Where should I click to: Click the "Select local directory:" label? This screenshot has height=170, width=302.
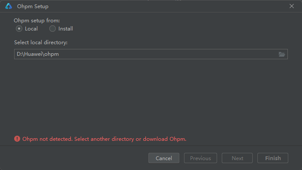(x=41, y=42)
